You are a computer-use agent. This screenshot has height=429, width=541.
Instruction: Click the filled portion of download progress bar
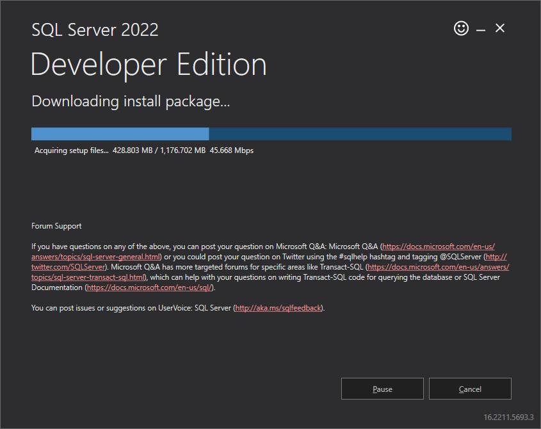click(120, 134)
